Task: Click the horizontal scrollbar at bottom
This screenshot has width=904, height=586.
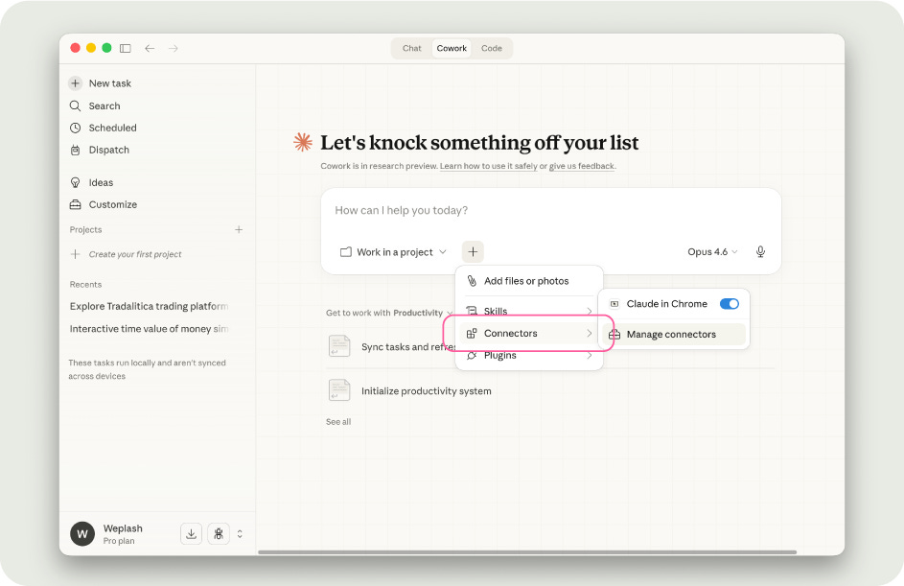Action: click(x=527, y=552)
